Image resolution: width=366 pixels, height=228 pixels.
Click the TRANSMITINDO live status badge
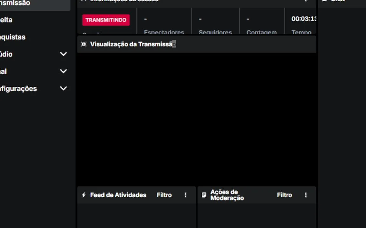106,20
